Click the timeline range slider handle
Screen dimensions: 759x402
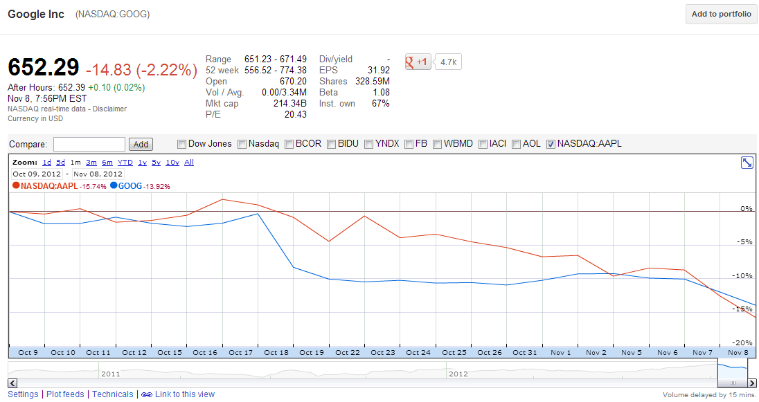pyautogui.click(x=733, y=383)
